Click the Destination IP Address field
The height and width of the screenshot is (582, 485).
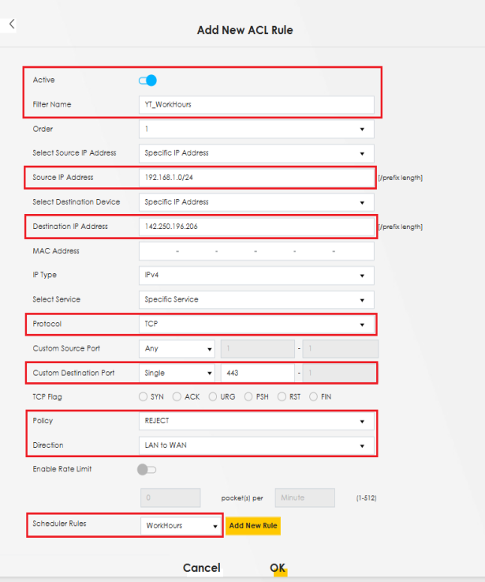pyautogui.click(x=256, y=227)
